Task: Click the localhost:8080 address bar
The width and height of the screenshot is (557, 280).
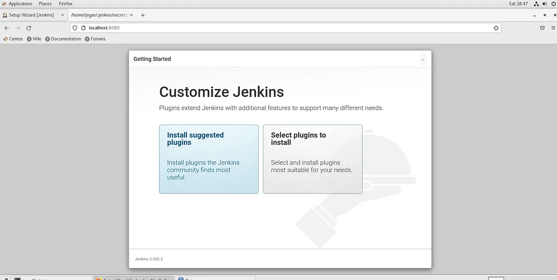Action: (285, 28)
